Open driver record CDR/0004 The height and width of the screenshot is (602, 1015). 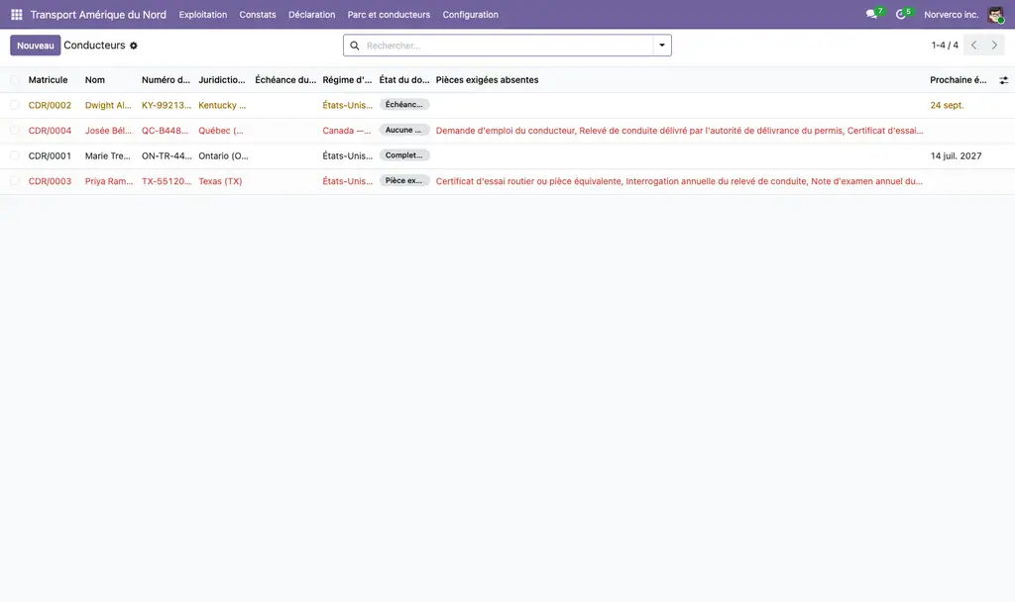(50, 131)
